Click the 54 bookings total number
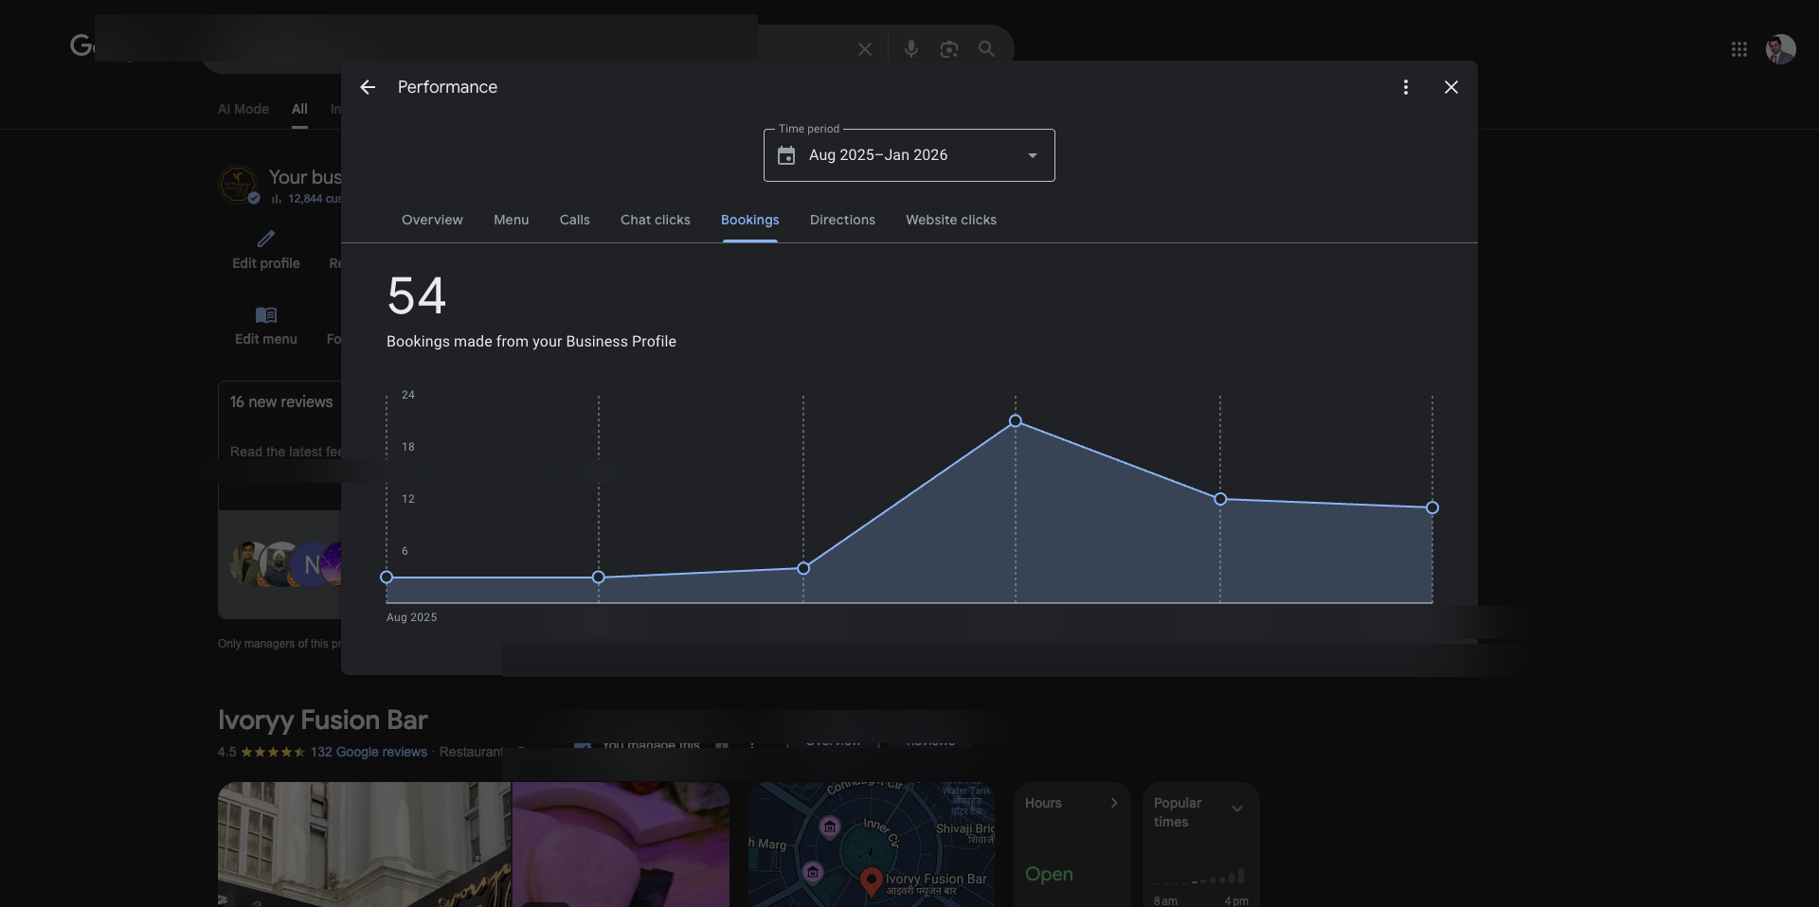 (417, 295)
